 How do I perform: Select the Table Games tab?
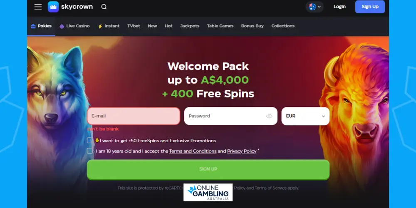point(220,26)
